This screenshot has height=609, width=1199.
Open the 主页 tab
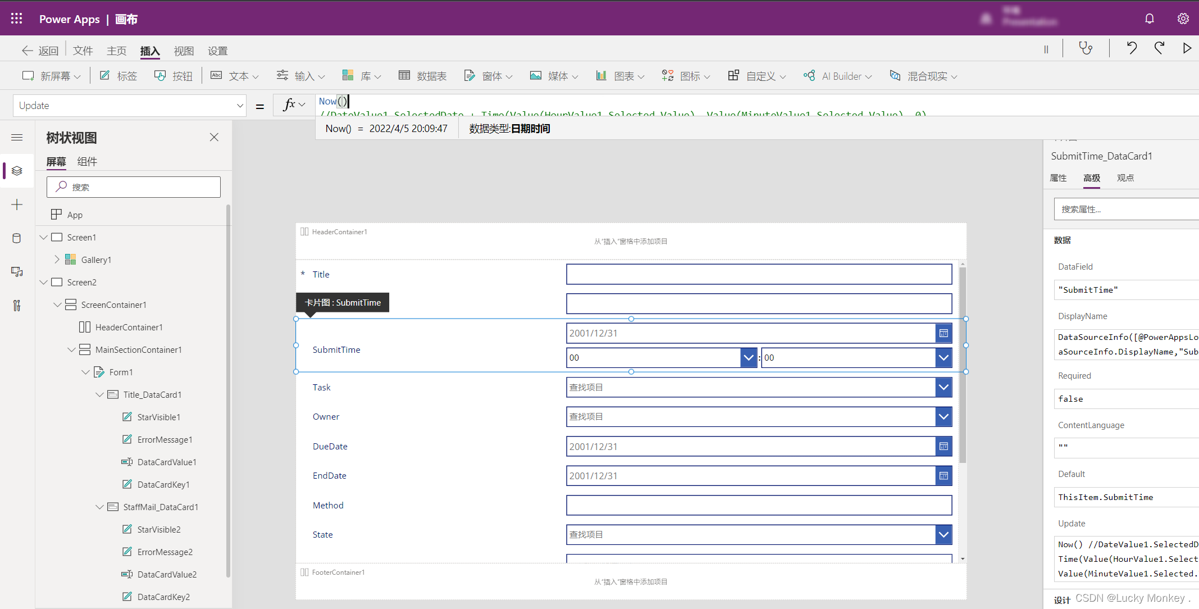(117, 51)
